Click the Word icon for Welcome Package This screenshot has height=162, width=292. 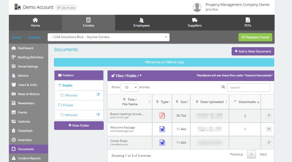coord(162,129)
